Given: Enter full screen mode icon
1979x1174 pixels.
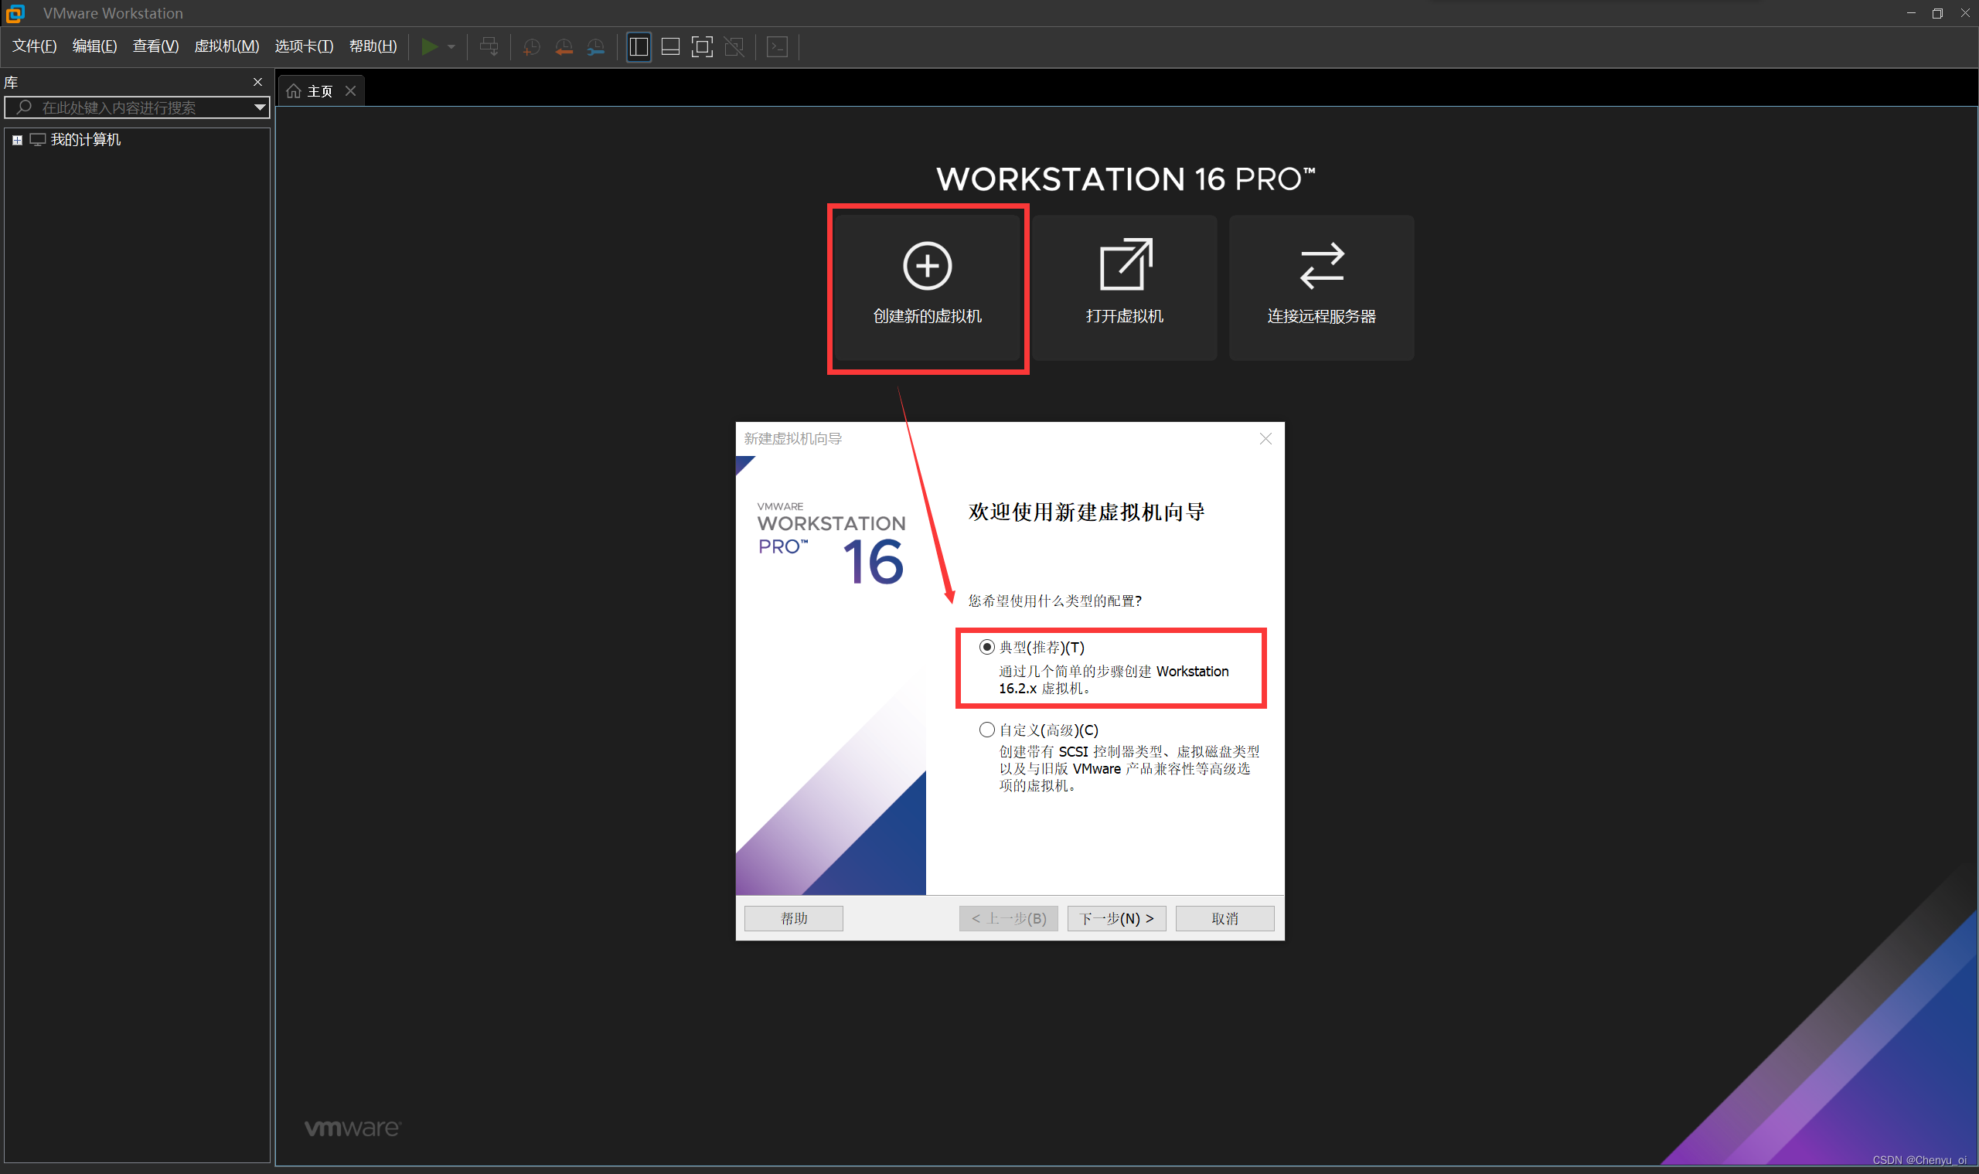Looking at the screenshot, I should [702, 46].
